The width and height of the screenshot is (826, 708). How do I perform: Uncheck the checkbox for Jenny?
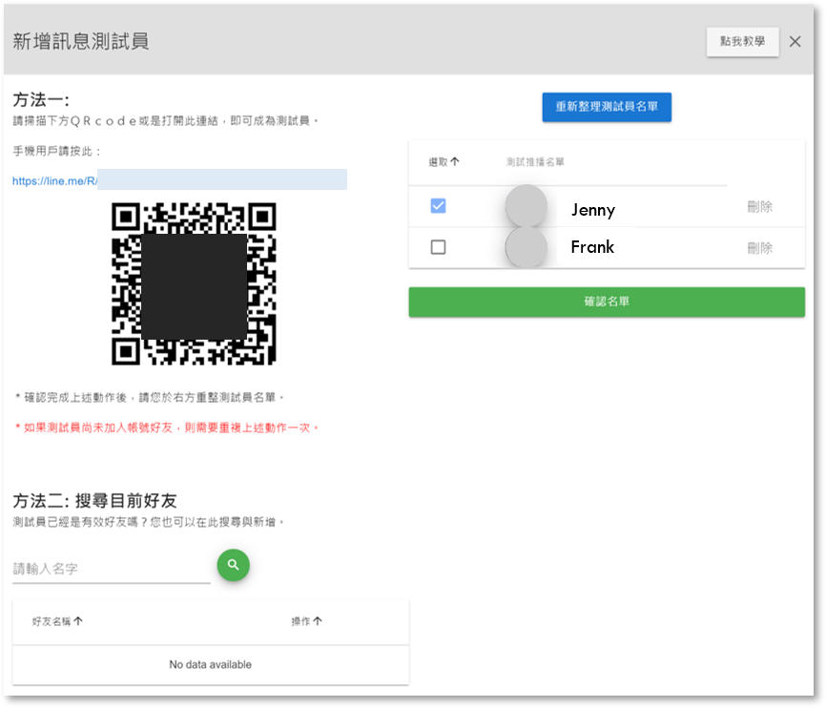click(438, 206)
